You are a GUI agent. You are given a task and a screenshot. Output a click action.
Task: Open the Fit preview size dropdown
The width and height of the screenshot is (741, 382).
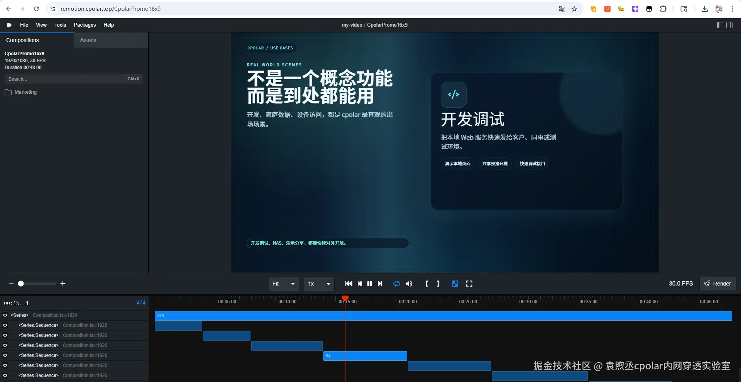[284, 284]
